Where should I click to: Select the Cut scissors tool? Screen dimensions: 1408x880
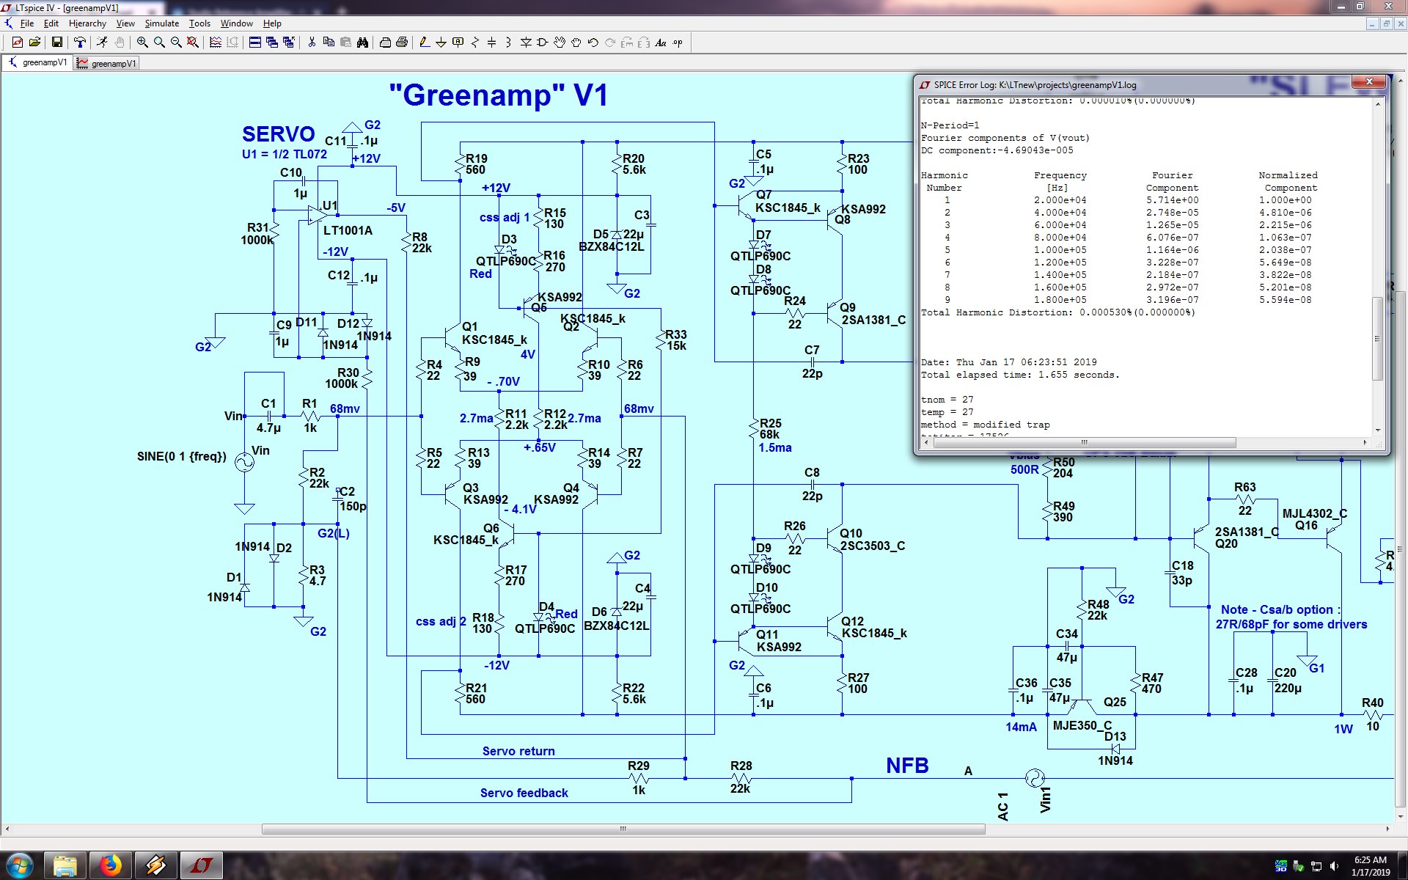click(x=312, y=43)
